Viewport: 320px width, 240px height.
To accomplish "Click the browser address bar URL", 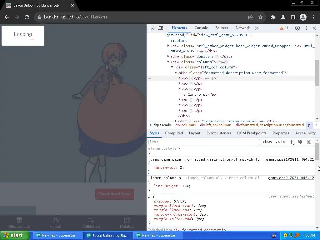I will (75, 17).
